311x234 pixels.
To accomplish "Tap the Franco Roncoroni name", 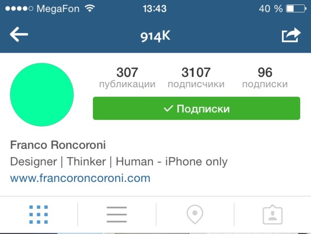I will 58,145.
